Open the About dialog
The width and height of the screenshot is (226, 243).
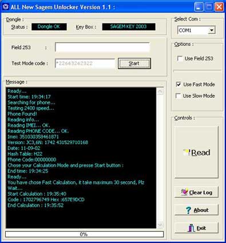(x=196, y=210)
